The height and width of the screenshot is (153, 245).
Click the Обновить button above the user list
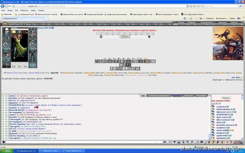point(226,98)
